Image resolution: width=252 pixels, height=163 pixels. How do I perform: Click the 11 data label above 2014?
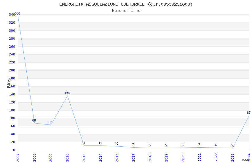coord(100,143)
